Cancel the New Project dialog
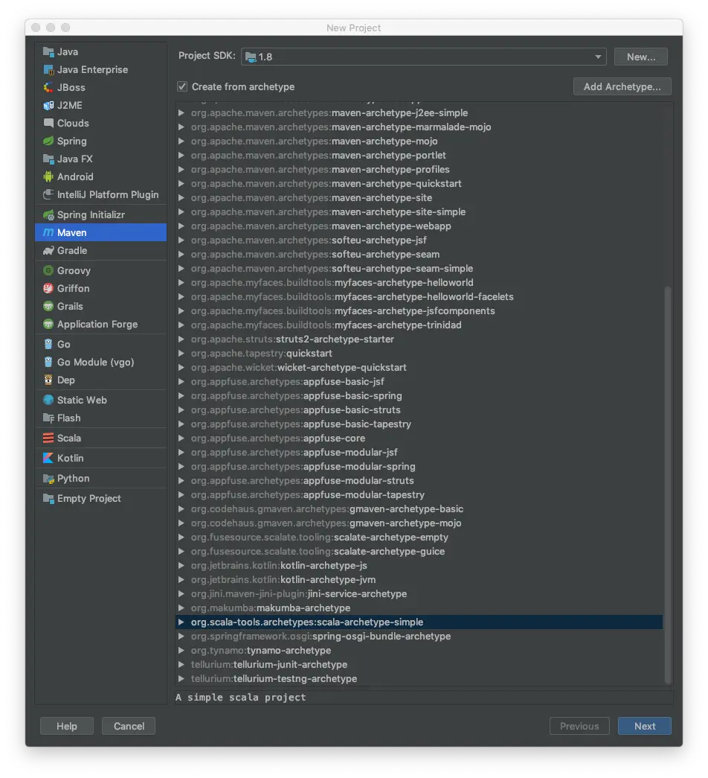The image size is (708, 778). 129,726
